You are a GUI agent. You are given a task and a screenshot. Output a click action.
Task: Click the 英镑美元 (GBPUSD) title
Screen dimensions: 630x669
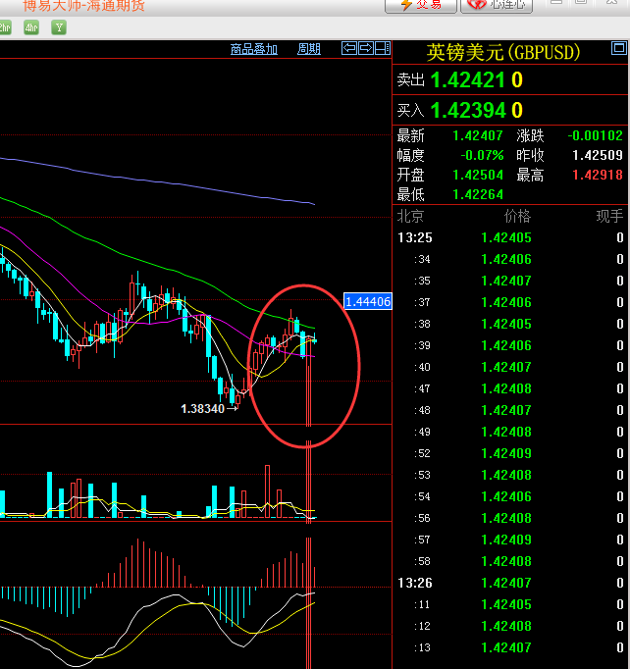[503, 52]
